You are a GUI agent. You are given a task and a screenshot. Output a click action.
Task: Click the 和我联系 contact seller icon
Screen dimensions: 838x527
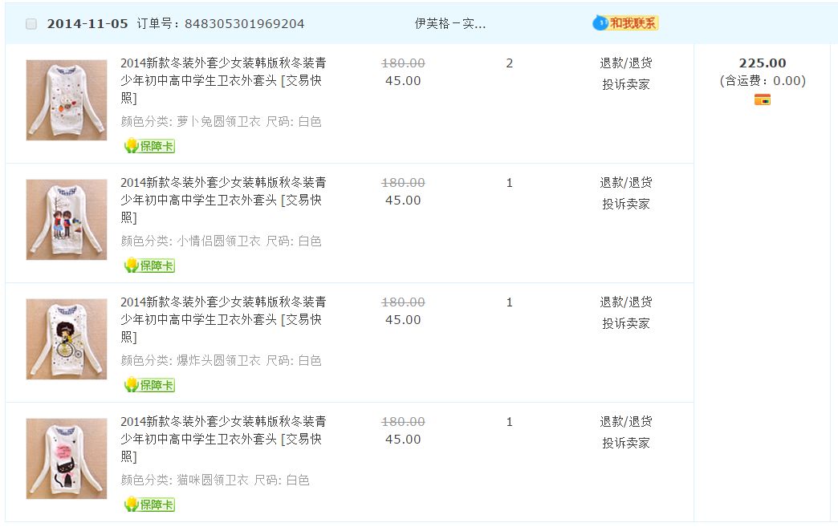tap(625, 23)
